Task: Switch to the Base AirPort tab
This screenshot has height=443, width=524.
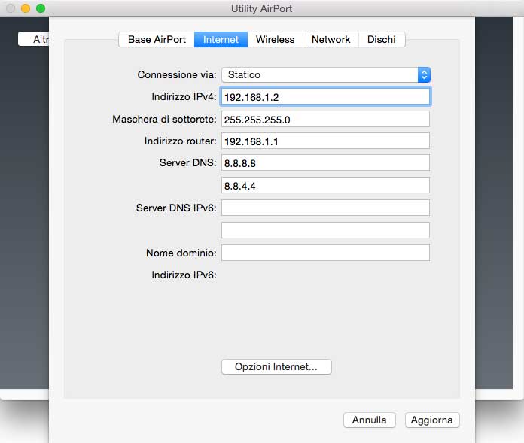Action: (157, 40)
